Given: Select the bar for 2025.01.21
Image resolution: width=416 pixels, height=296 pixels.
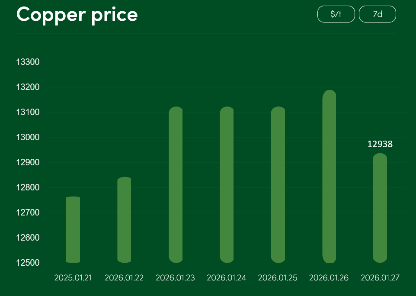Looking at the screenshot, I should pos(73,229).
